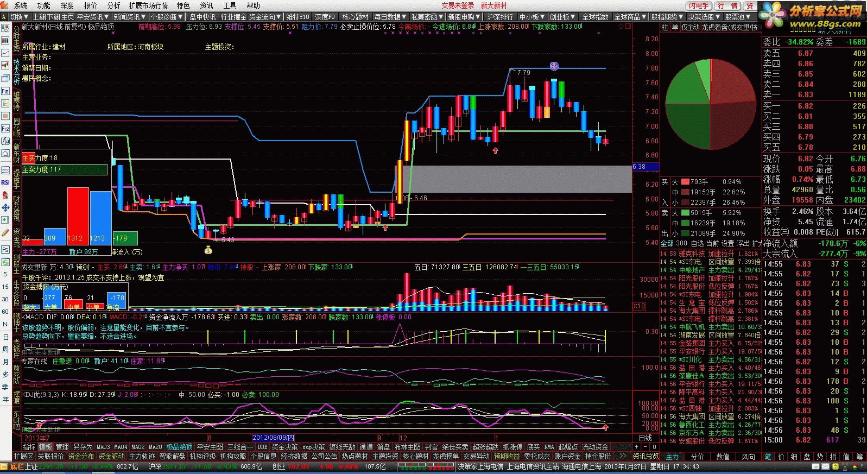
Task: Open the 新闻资讯 dropdown
Action: coord(130,17)
